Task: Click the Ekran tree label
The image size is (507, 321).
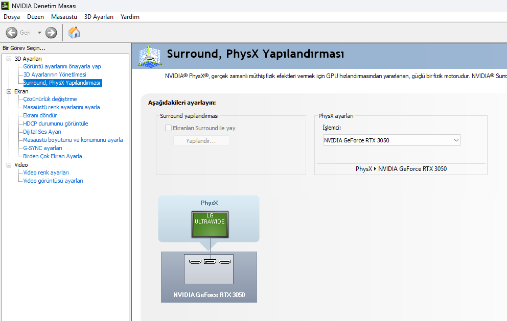Action: [21, 91]
